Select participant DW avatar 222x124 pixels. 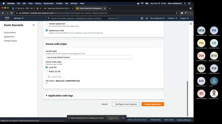point(201,56)
